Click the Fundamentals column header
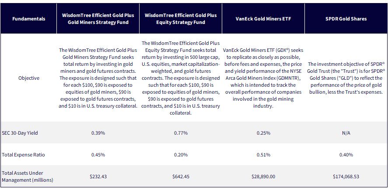The image size is (388, 190). (x=29, y=19)
